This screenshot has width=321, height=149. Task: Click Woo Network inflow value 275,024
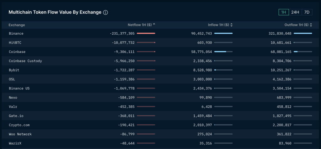(x=205, y=134)
